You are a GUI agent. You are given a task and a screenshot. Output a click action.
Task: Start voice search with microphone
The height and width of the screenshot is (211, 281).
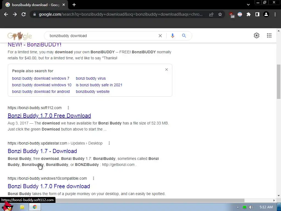(172, 36)
